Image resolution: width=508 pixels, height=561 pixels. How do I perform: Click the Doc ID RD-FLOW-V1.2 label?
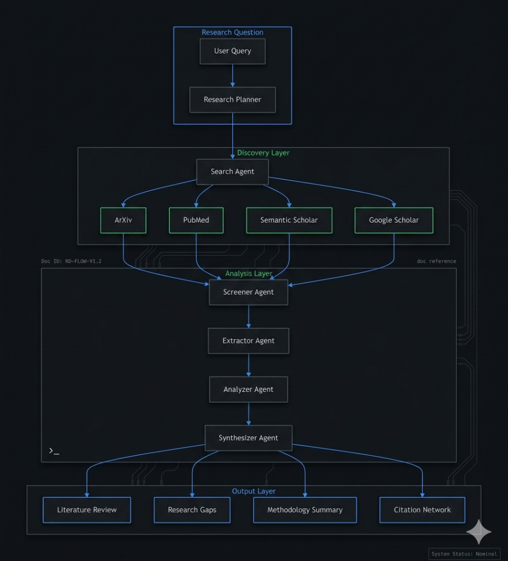click(71, 261)
